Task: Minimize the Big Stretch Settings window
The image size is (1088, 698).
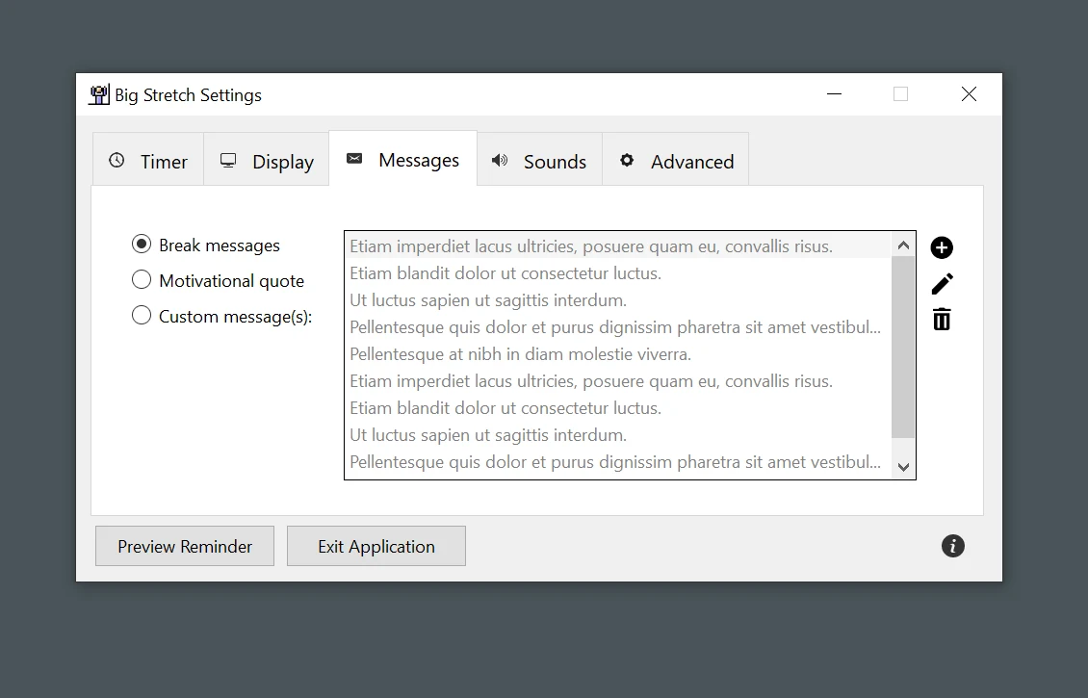Action: pos(834,93)
